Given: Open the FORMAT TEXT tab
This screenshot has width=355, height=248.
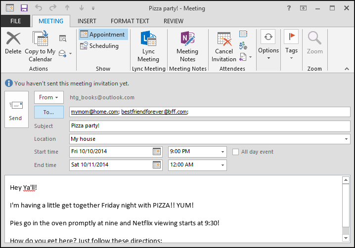Looking at the screenshot, I should (130, 21).
